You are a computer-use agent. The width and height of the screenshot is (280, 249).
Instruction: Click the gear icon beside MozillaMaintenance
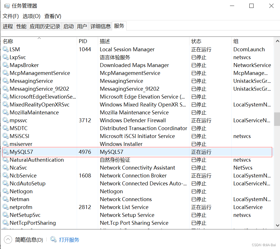coord(6,112)
